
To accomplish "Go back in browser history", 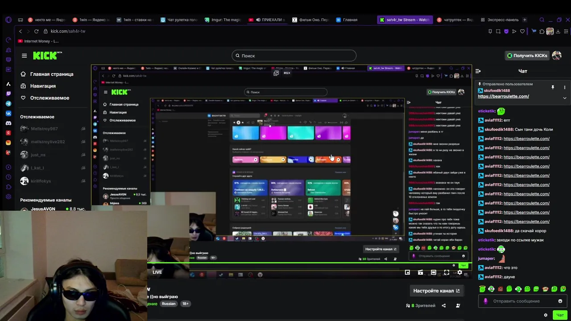I will point(21,31).
